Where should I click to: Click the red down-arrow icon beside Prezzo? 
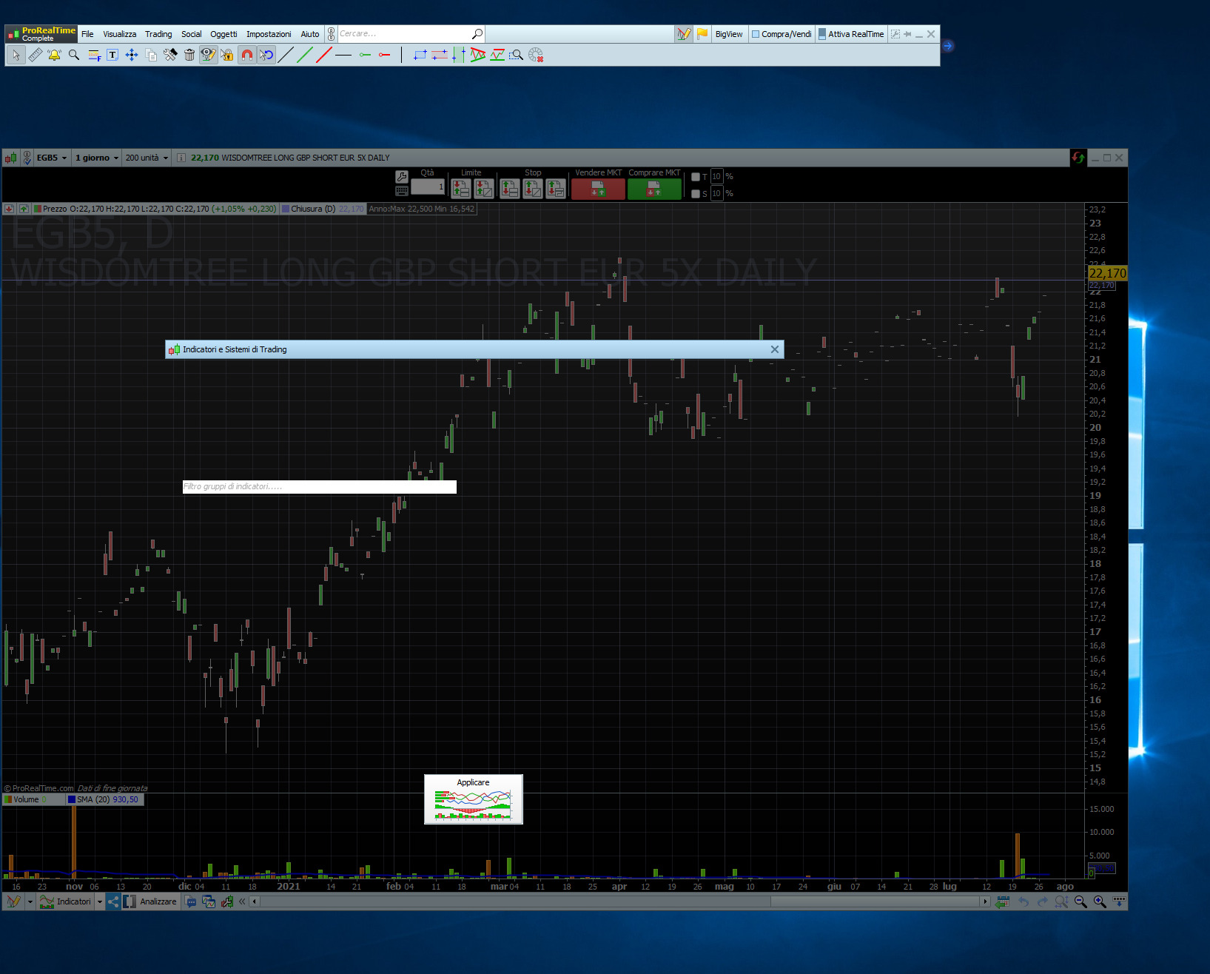click(10, 209)
